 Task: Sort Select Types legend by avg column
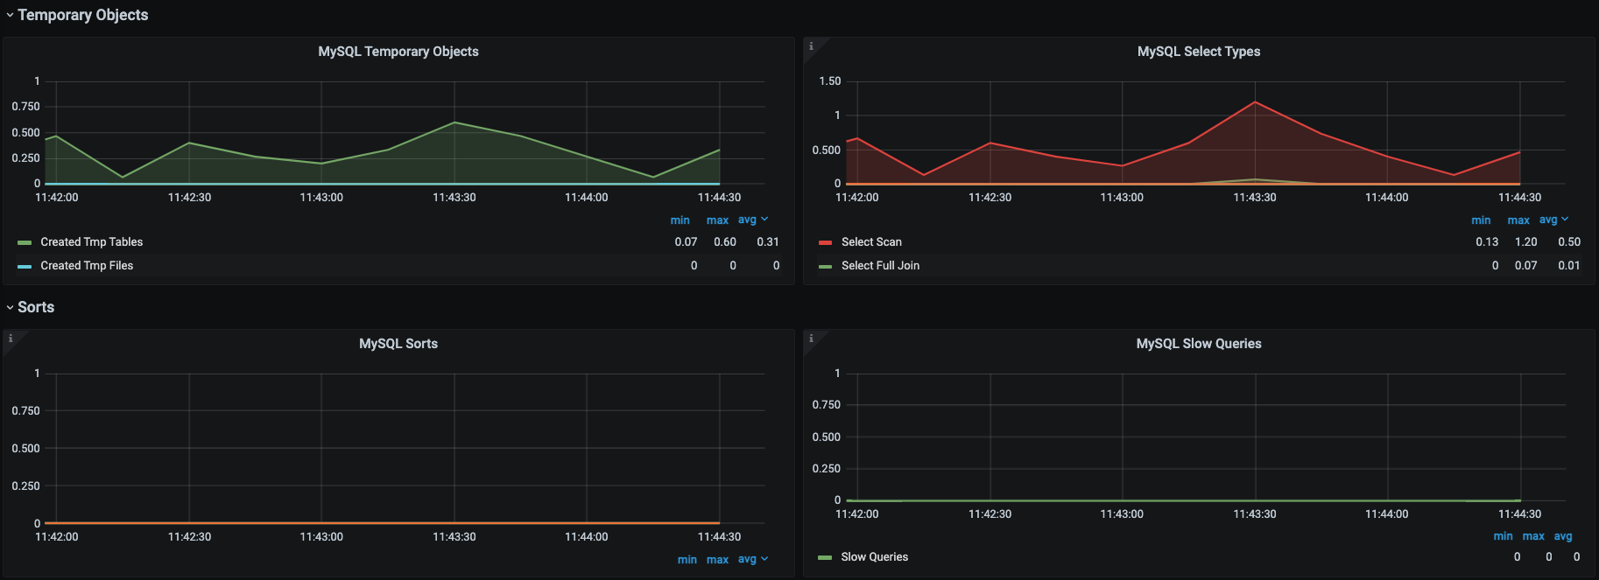(x=1548, y=220)
